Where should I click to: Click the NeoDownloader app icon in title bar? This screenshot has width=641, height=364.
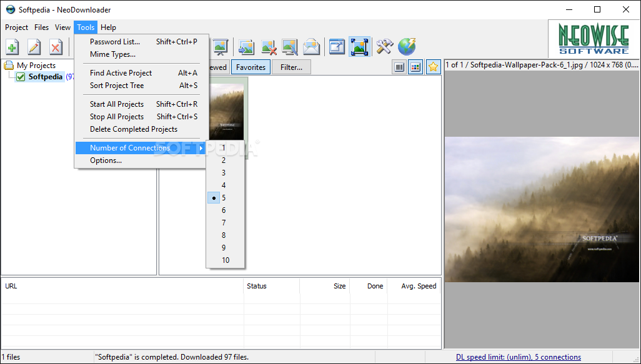[x=10, y=9]
